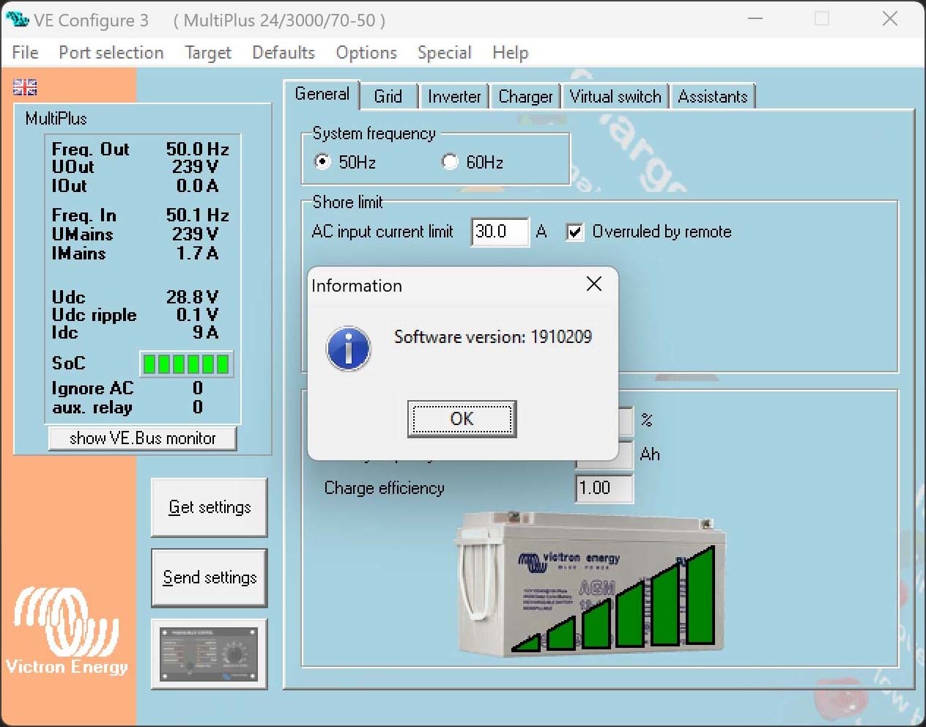Click the SoC green battery level bar
The image size is (926, 727).
(186, 363)
